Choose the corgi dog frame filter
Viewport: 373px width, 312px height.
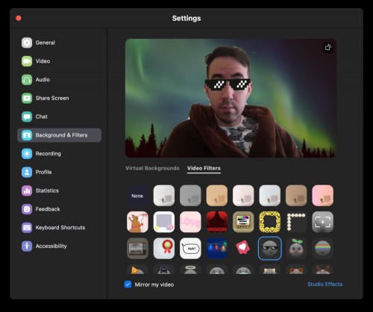click(x=137, y=222)
